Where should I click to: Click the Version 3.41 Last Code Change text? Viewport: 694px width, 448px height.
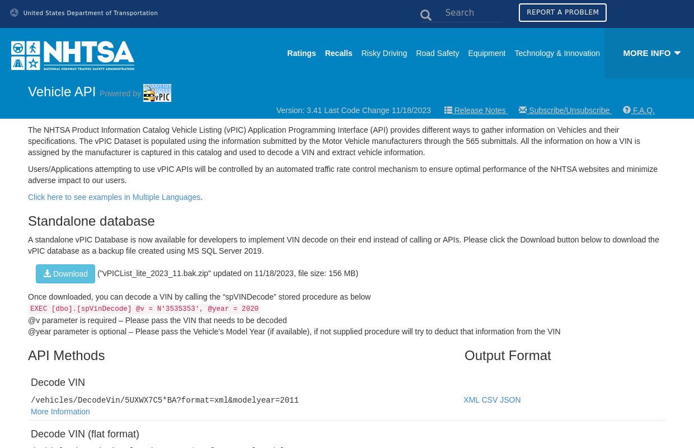[354, 110]
